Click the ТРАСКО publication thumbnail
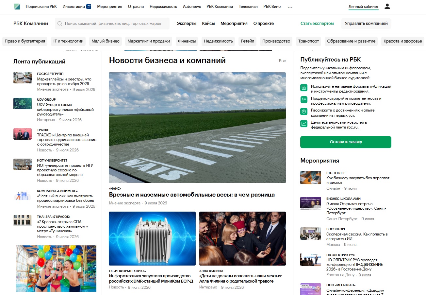This screenshot has height=295, width=426. point(23,134)
